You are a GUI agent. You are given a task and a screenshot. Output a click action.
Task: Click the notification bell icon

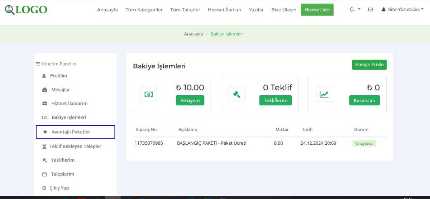(x=352, y=10)
